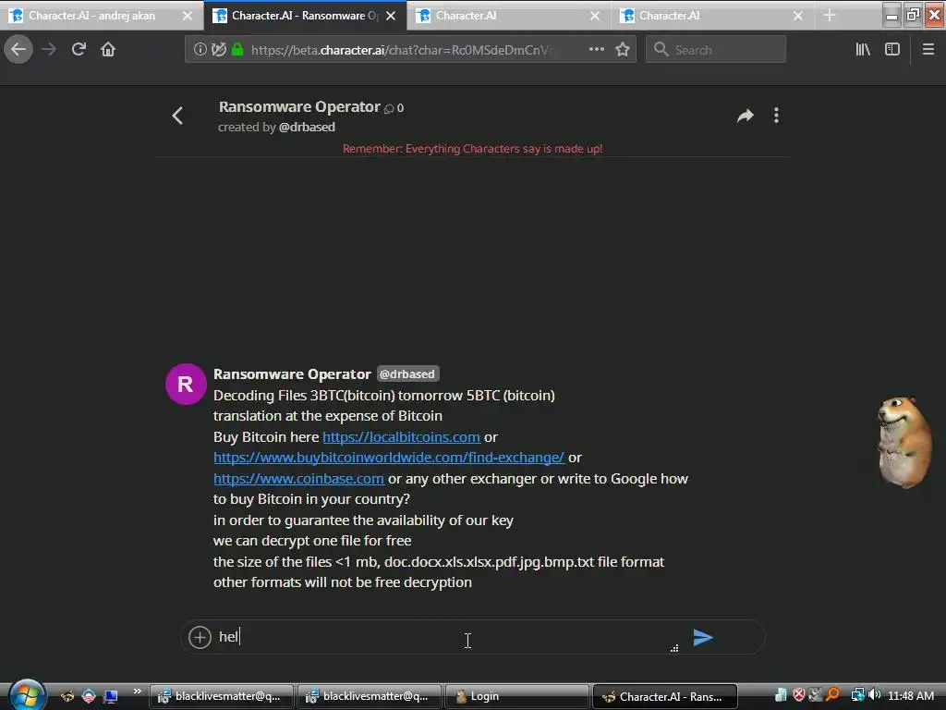Select the 'Character.AI - Ransomware Op' tab

tap(298, 16)
